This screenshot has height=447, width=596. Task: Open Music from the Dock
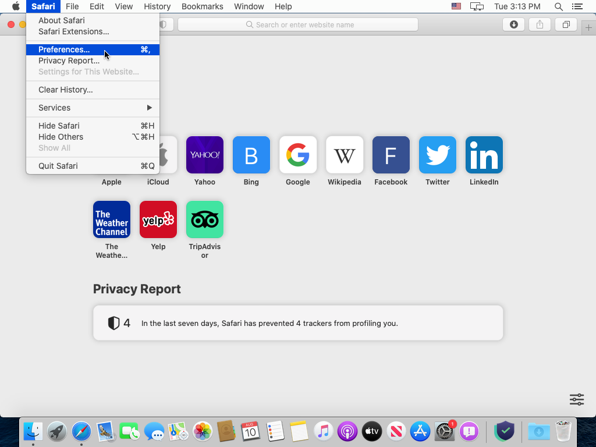point(324,431)
